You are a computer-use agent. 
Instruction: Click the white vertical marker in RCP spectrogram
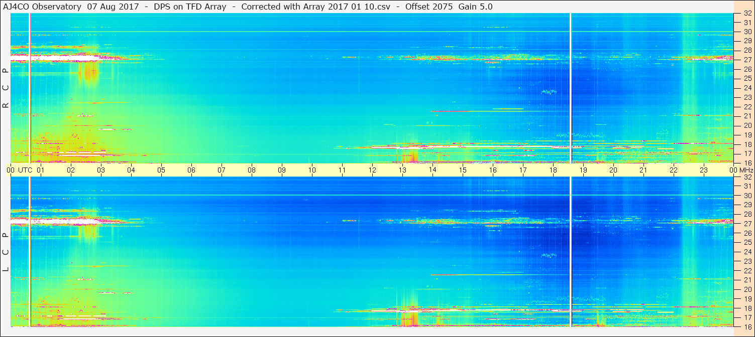click(571, 88)
